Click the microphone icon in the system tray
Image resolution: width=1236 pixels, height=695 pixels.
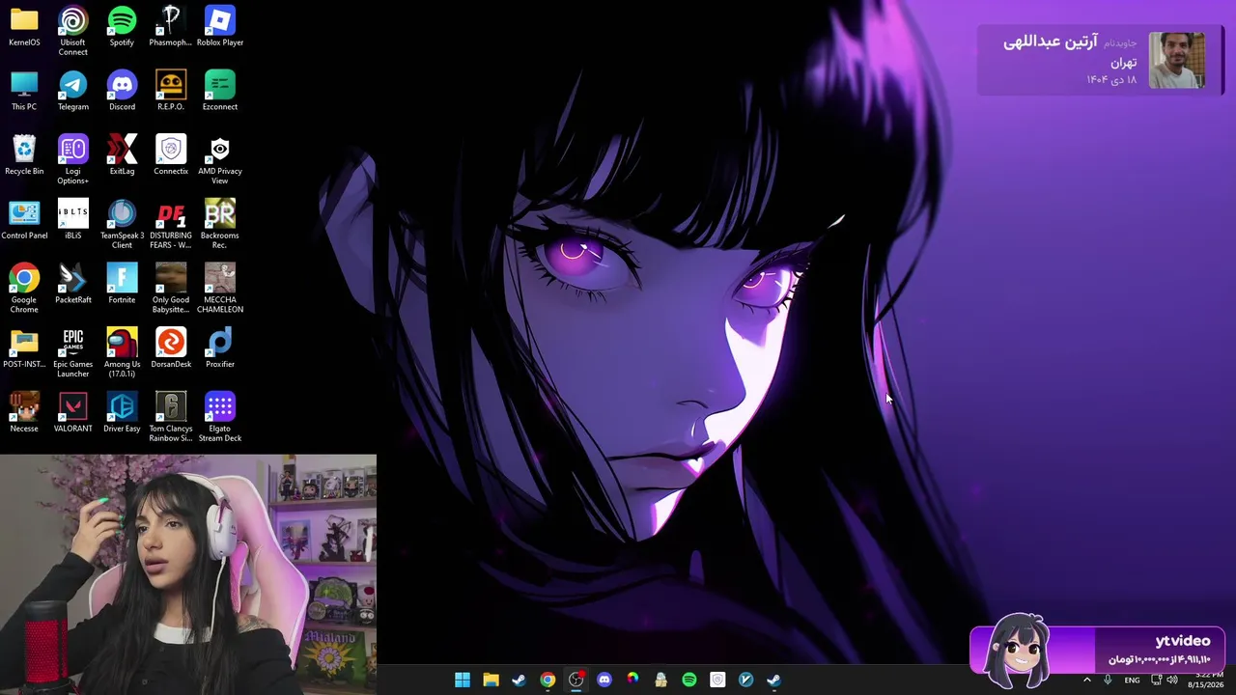(1108, 681)
